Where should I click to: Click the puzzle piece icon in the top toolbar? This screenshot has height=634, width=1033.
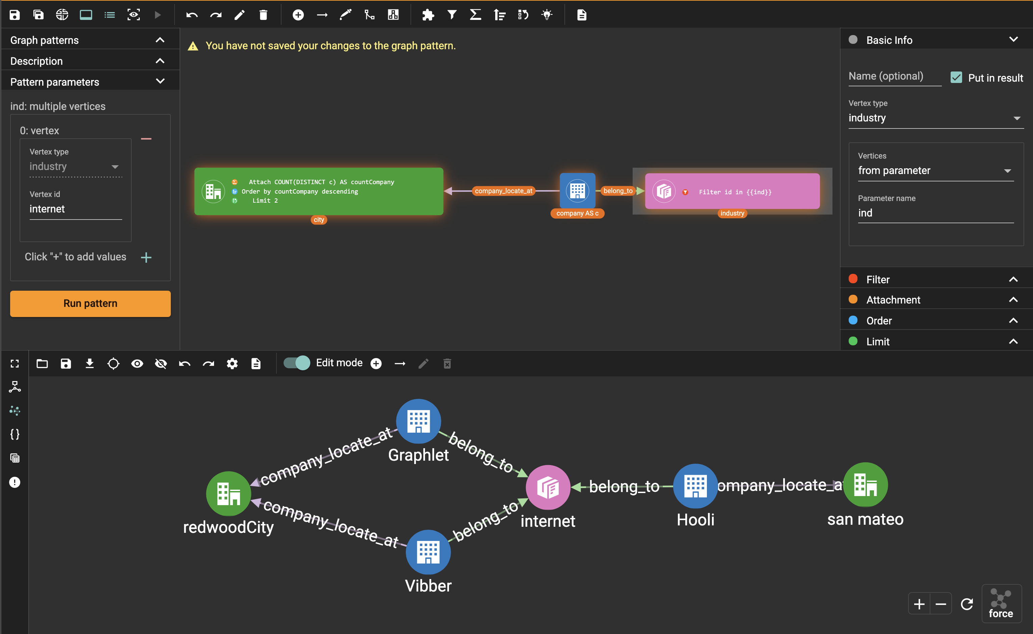click(x=428, y=15)
